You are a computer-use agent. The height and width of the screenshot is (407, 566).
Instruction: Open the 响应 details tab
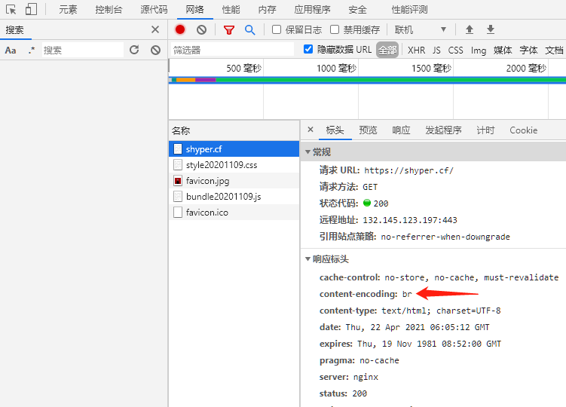click(401, 130)
